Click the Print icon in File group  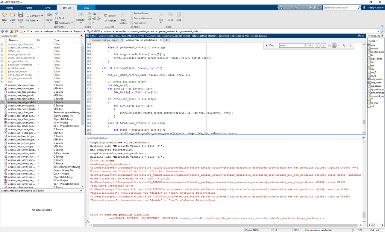pyautogui.click(x=27, y=21)
